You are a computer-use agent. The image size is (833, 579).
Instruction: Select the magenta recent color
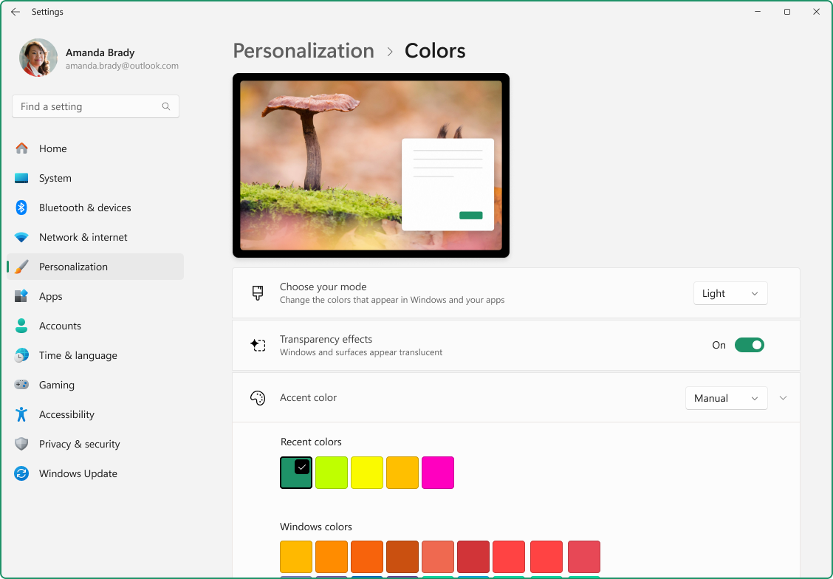click(438, 473)
